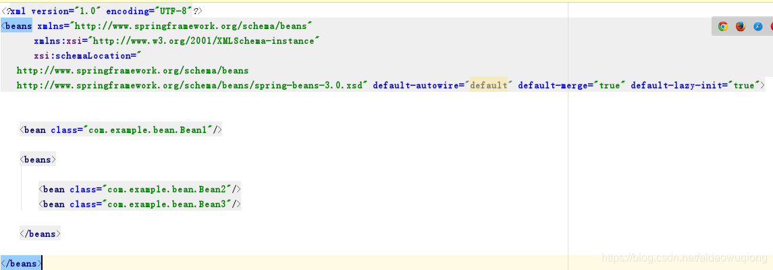
Task: Click the schema/beans URL on its own line
Action: (x=132, y=70)
